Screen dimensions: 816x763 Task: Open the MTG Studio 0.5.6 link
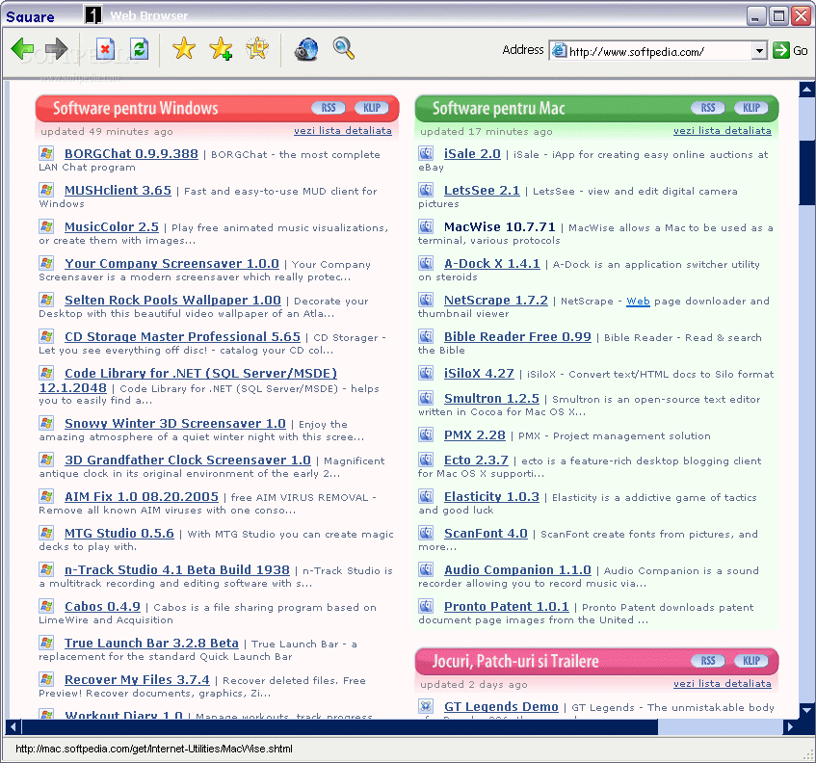click(119, 534)
